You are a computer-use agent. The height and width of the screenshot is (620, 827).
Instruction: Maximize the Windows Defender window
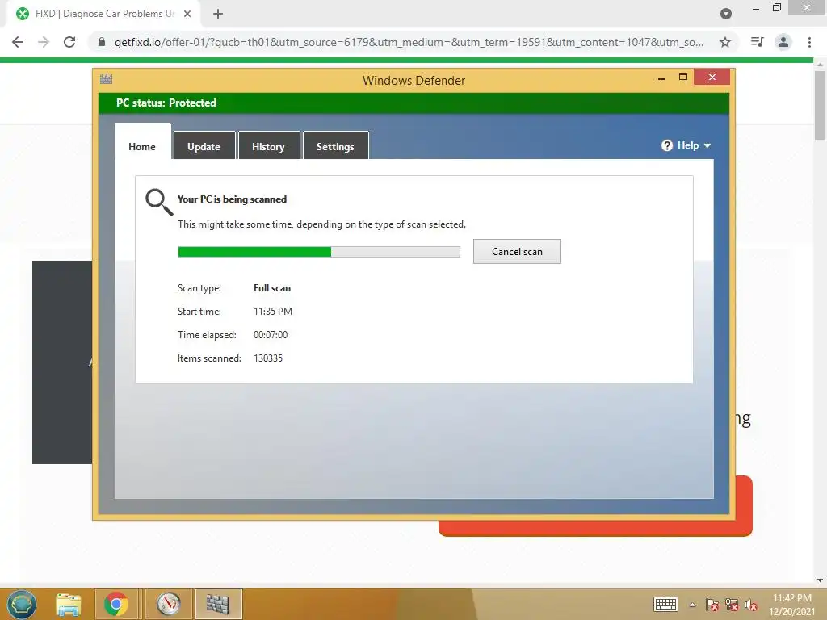click(x=683, y=77)
